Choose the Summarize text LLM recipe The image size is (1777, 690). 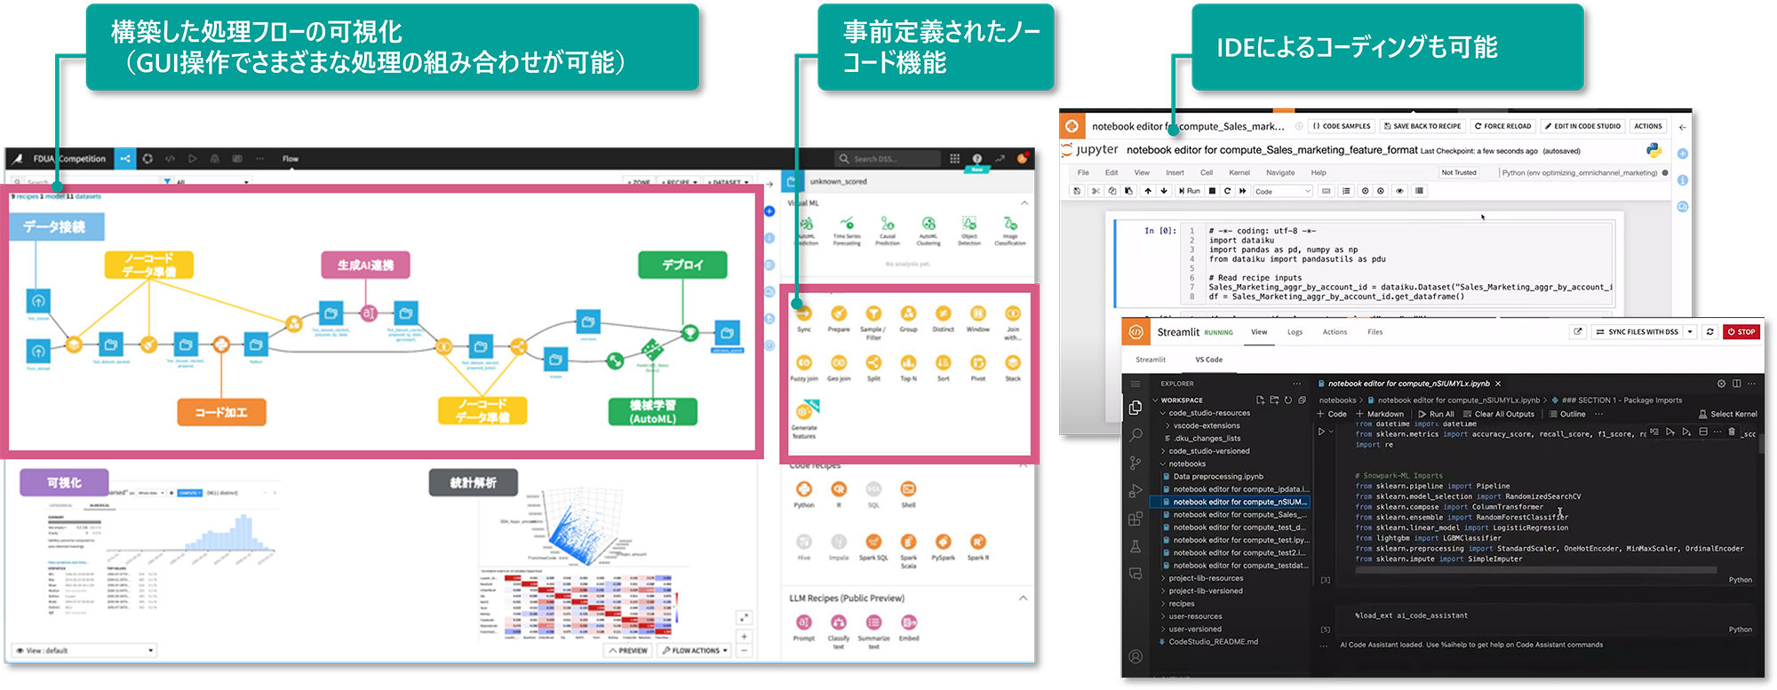tap(873, 623)
